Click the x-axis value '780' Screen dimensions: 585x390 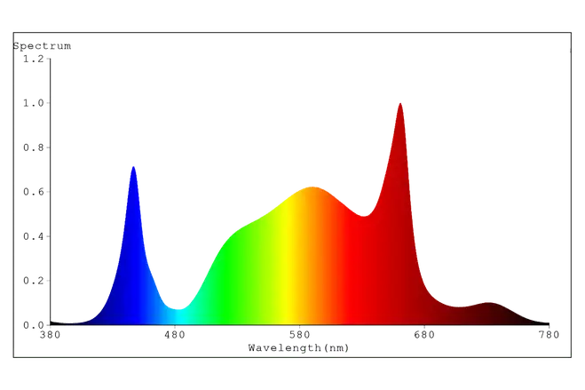pos(549,335)
